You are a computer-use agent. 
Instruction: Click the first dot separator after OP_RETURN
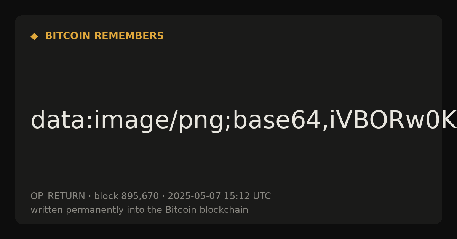click(x=89, y=197)
